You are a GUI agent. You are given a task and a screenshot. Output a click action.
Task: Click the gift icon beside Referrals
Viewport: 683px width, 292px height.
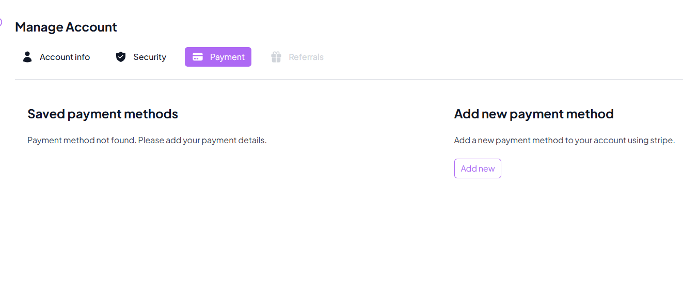[276, 57]
